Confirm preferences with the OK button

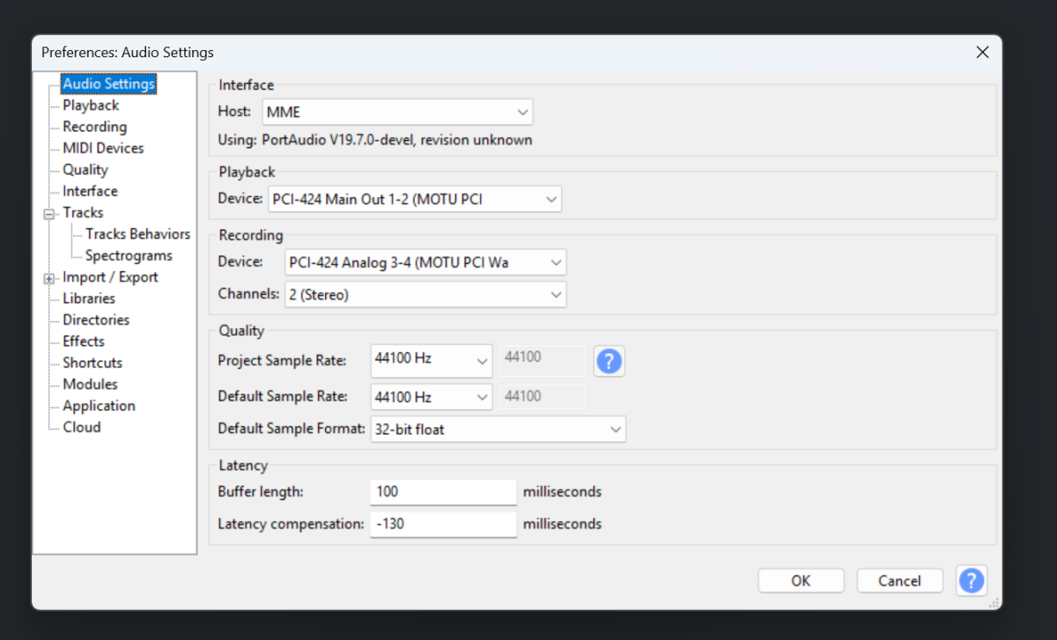[x=801, y=581]
